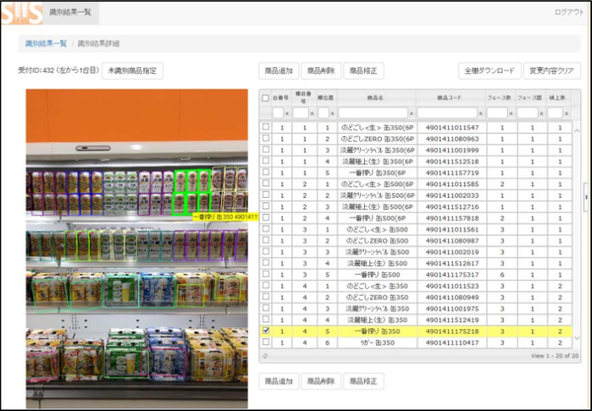This screenshot has width=592, height=411.
Task: Sort by the 棚段番号 column header
Action: [x=303, y=98]
